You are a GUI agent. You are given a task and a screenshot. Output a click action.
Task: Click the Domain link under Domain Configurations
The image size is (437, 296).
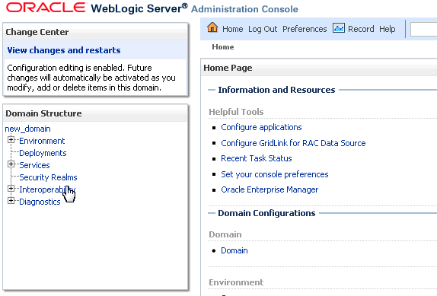pos(234,250)
